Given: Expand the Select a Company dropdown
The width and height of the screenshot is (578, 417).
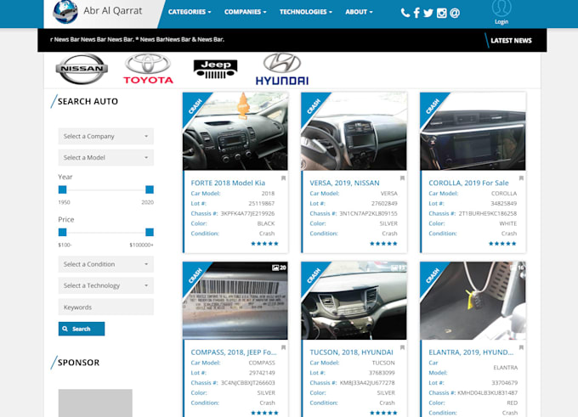Looking at the screenshot, I should [105, 136].
